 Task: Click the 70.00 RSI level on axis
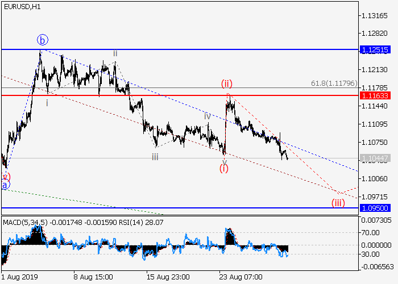tap(370, 232)
